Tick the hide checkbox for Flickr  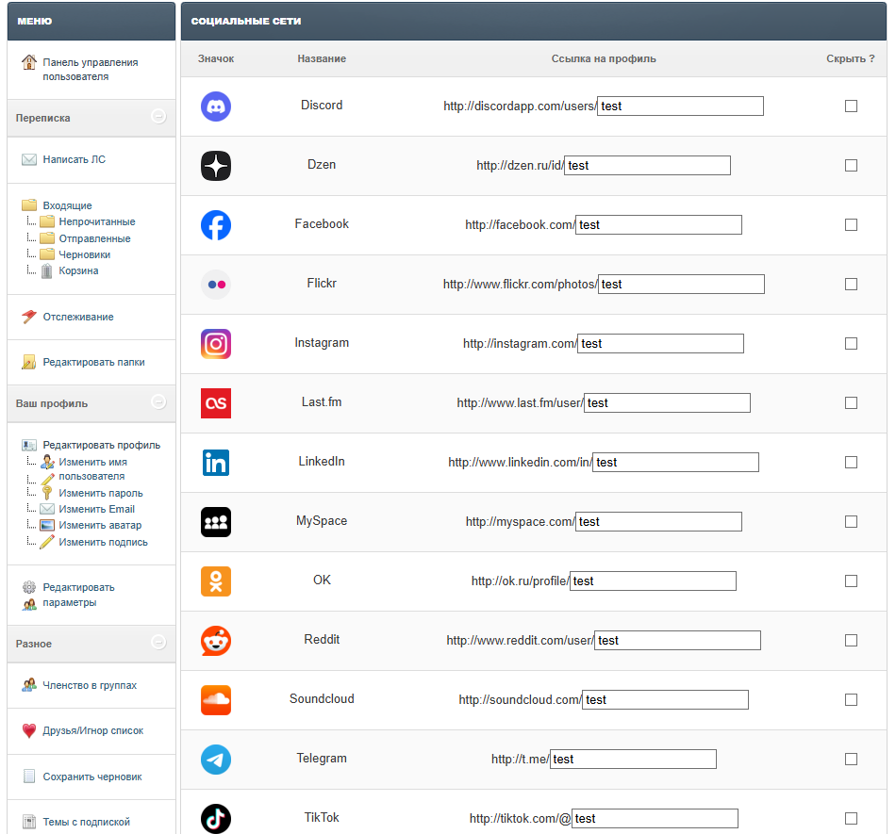851,285
